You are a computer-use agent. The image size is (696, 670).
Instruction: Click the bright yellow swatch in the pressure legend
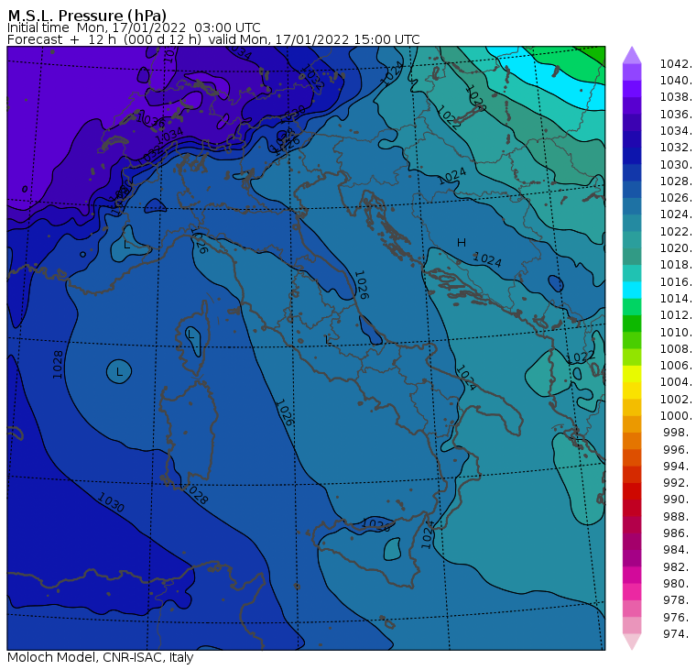(x=632, y=374)
